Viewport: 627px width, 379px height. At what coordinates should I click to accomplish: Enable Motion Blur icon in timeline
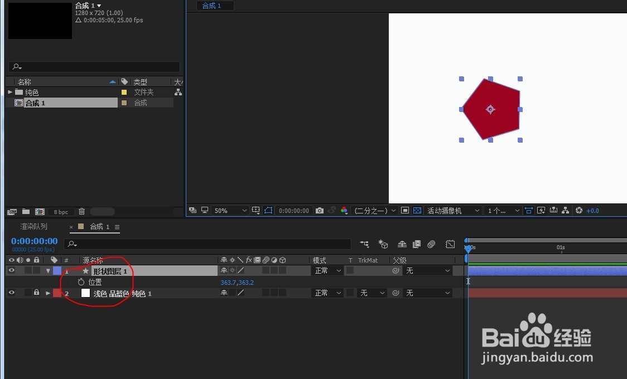pyautogui.click(x=431, y=244)
